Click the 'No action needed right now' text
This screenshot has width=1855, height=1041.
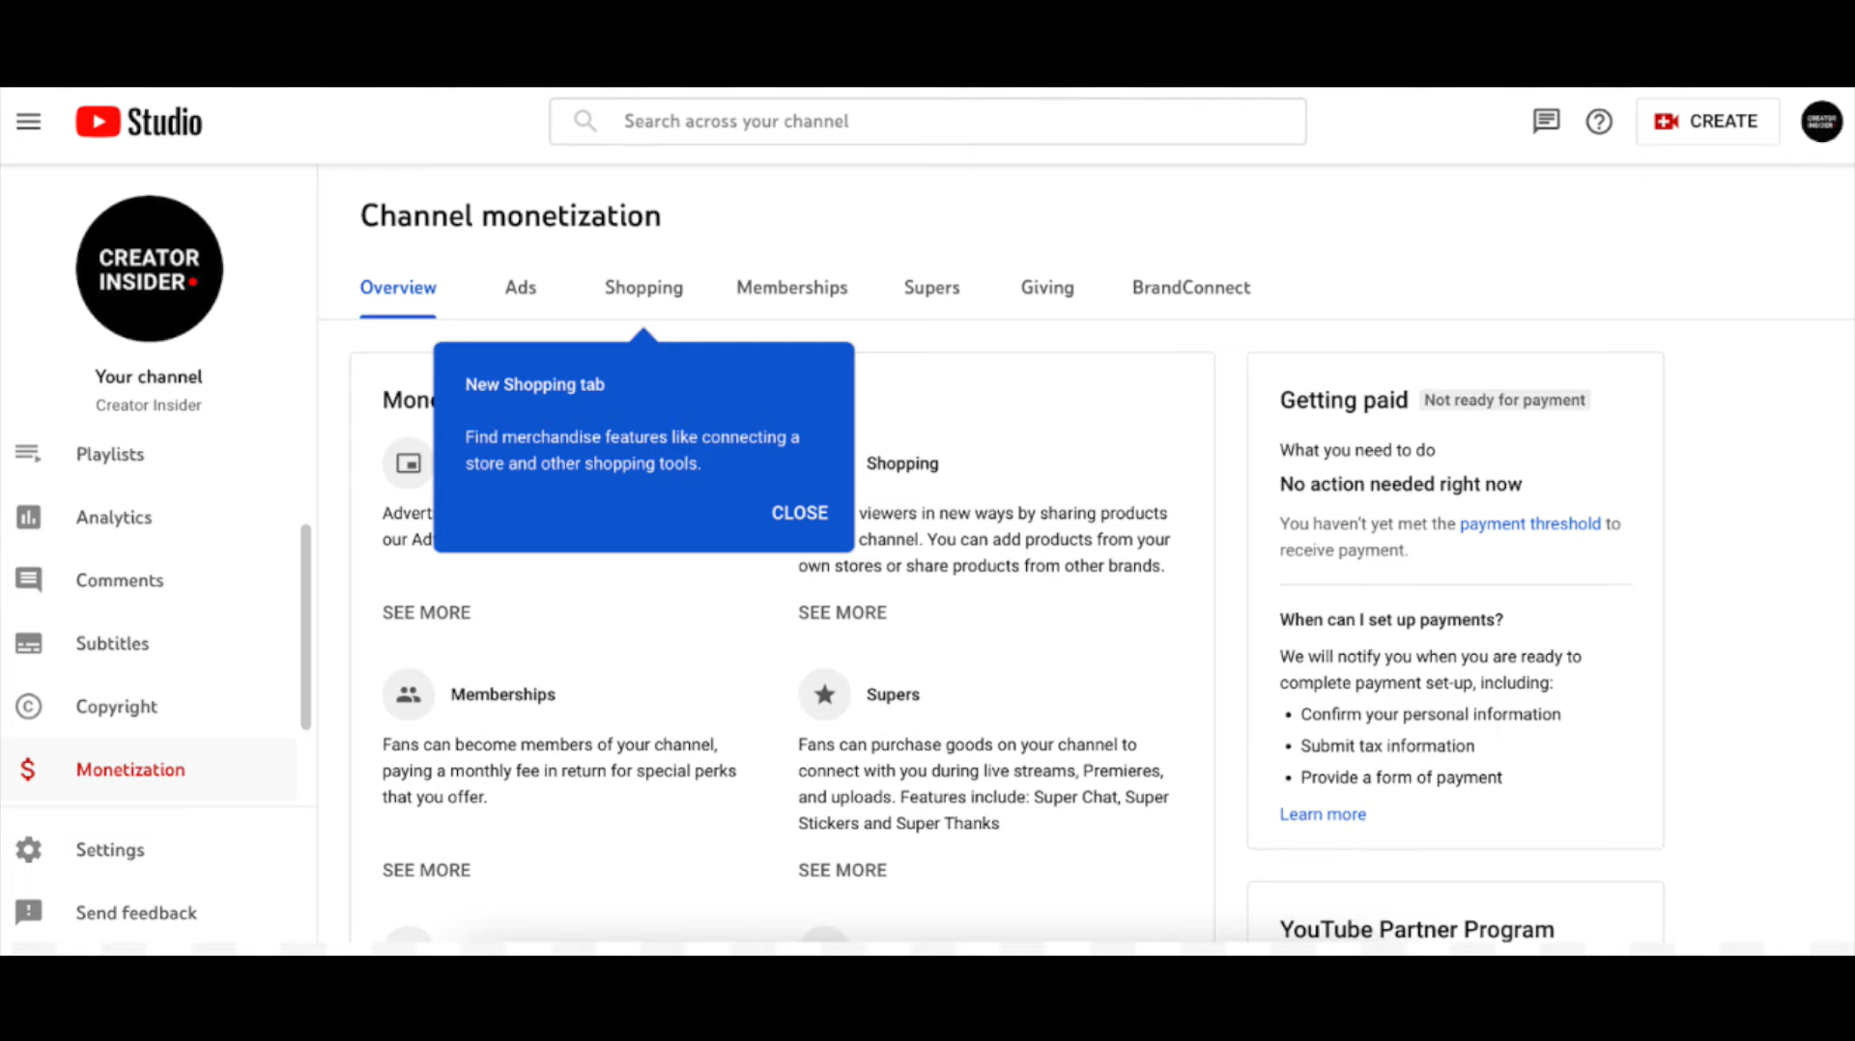click(x=1400, y=484)
